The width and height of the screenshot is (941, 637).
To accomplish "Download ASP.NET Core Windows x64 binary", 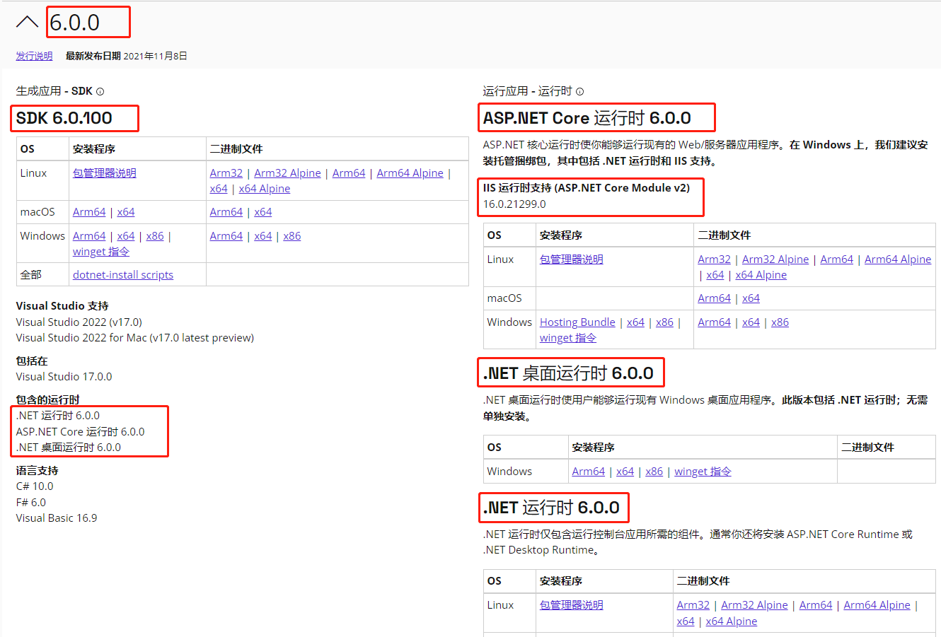I will [x=751, y=322].
